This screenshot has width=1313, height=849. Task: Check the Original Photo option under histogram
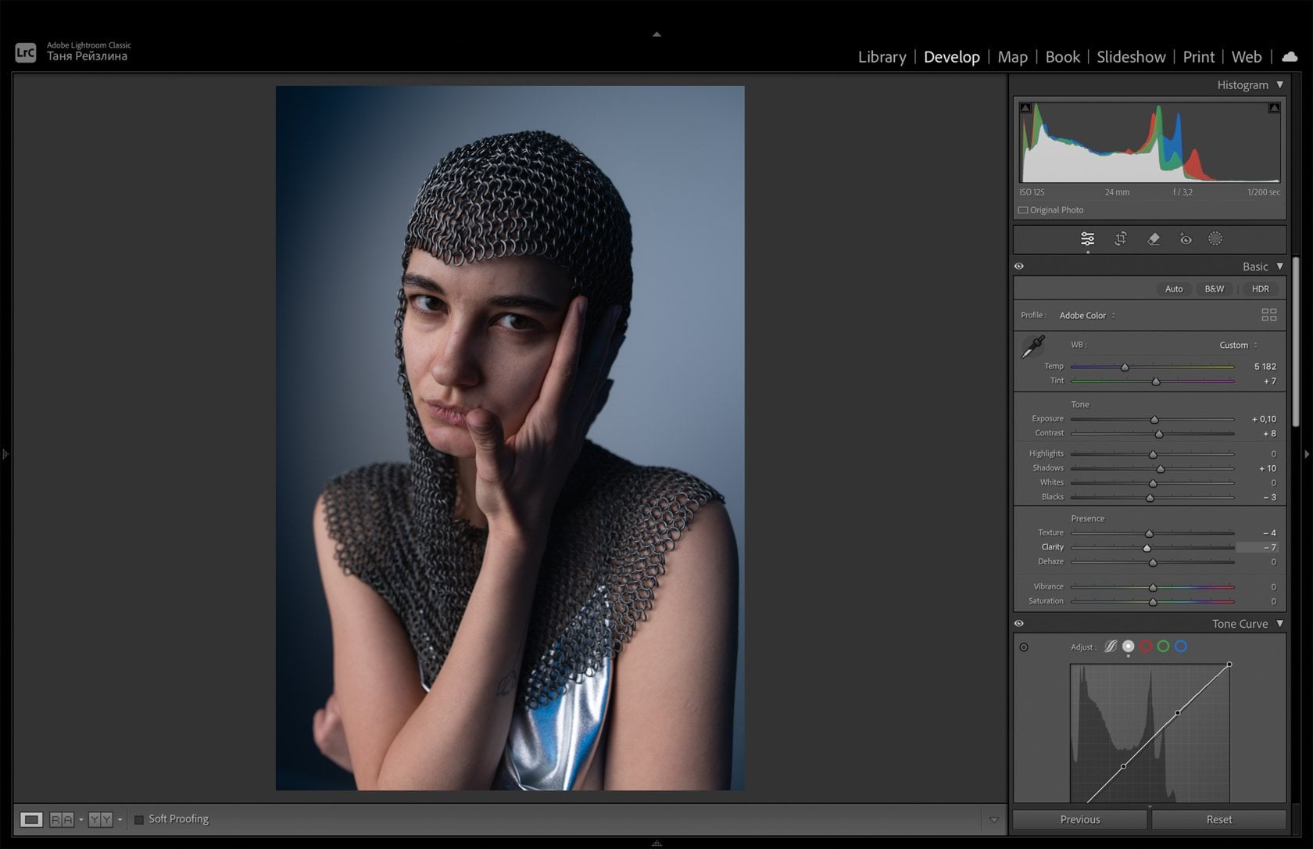[x=1023, y=210]
